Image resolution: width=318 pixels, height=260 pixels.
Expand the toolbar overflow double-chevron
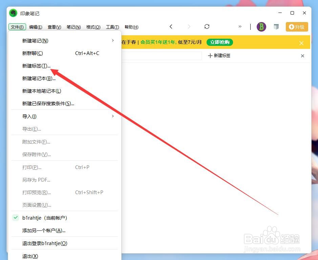tap(240, 26)
